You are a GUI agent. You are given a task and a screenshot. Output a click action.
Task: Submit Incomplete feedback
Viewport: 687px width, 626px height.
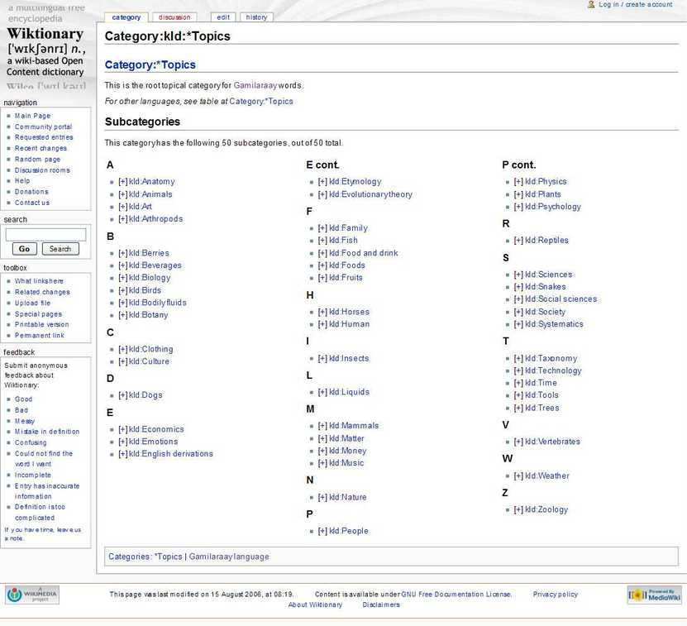[x=33, y=475]
